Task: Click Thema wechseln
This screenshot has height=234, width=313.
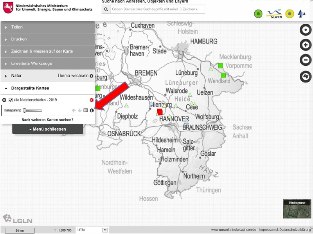Action: [x=75, y=76]
